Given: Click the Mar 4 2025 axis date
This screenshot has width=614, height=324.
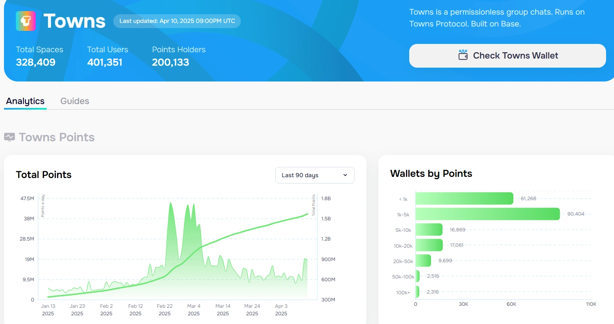Looking at the screenshot, I should 194,310.
